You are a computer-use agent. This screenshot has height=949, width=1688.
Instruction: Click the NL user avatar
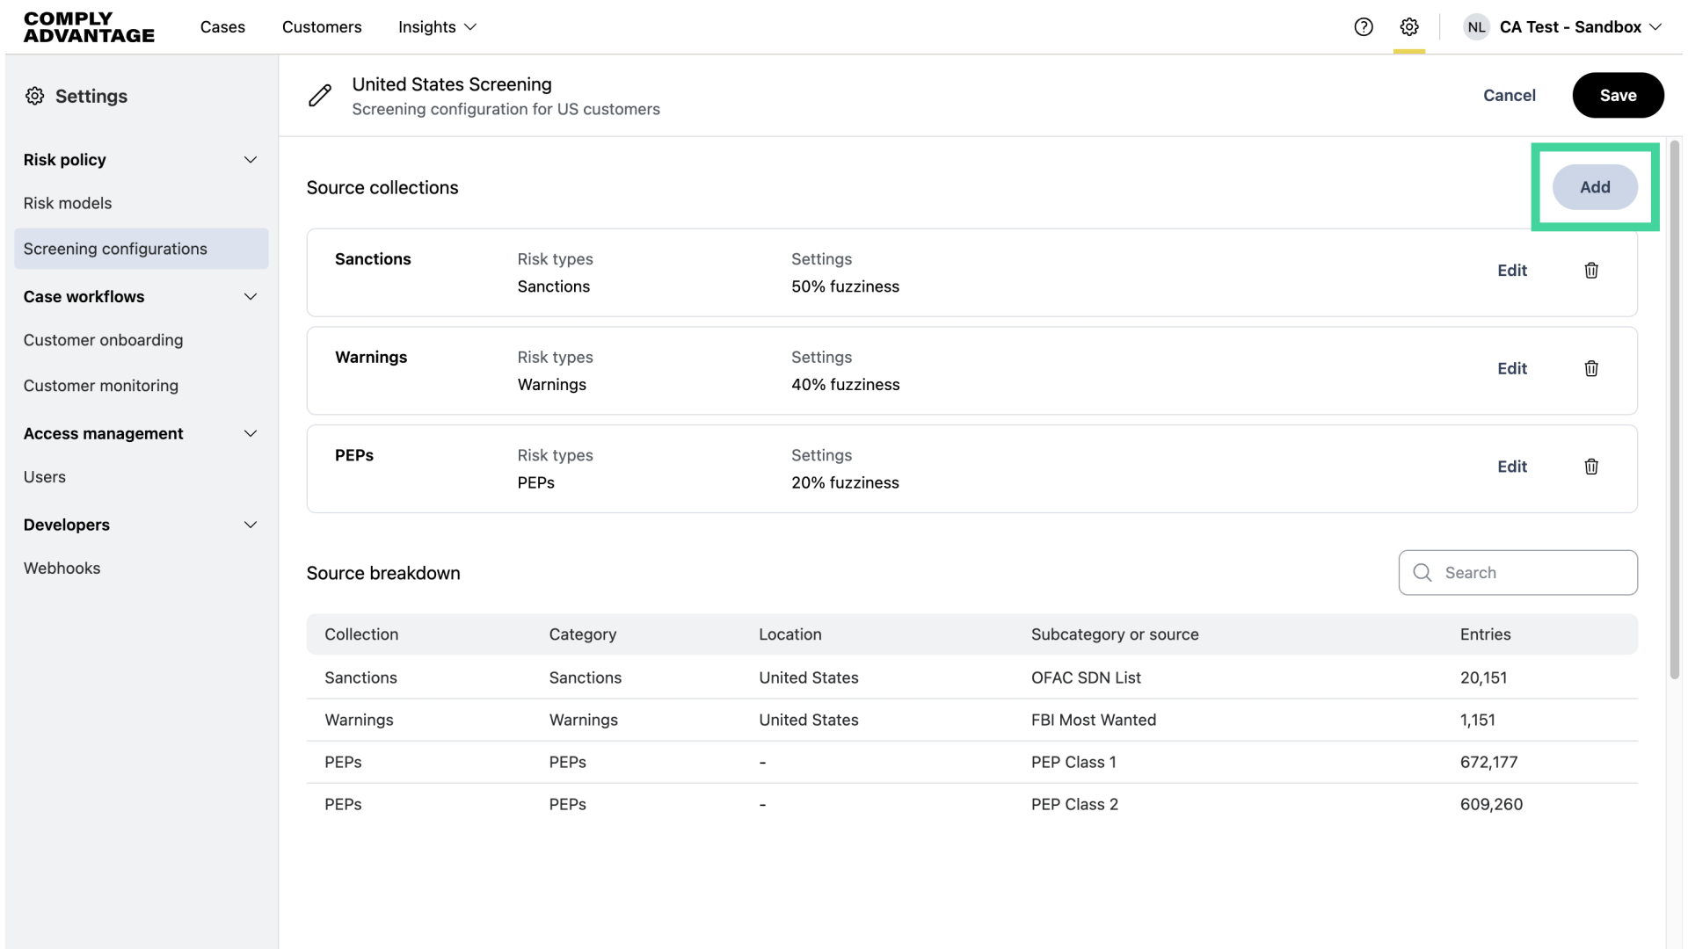(1476, 27)
